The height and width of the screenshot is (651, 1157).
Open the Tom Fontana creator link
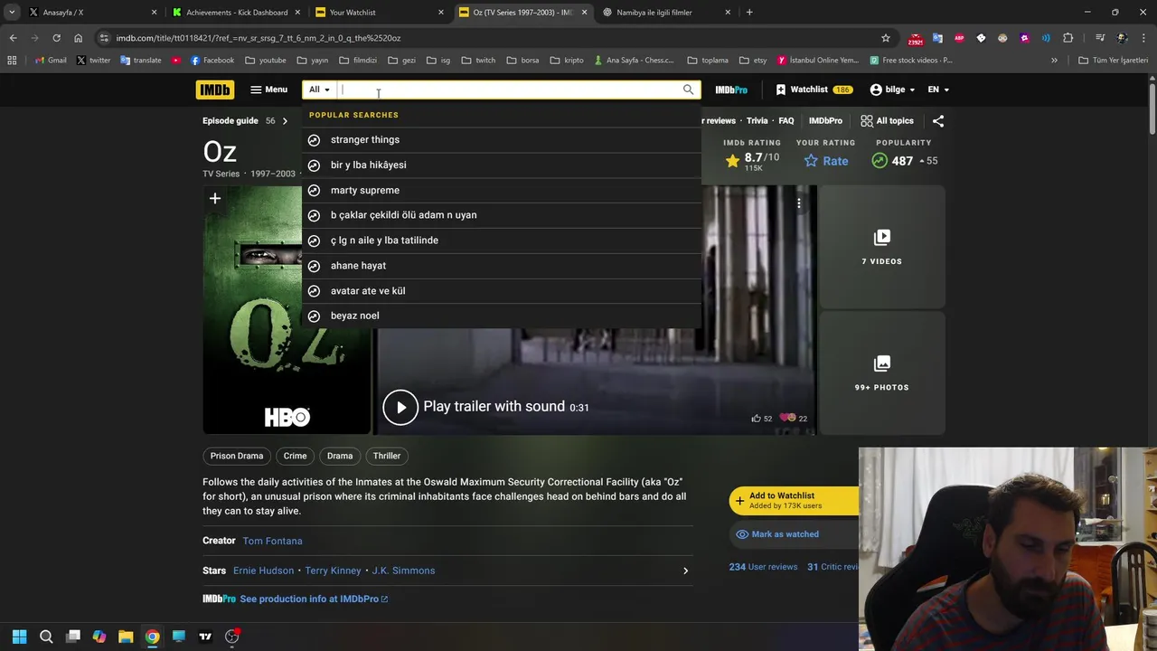coord(272,541)
